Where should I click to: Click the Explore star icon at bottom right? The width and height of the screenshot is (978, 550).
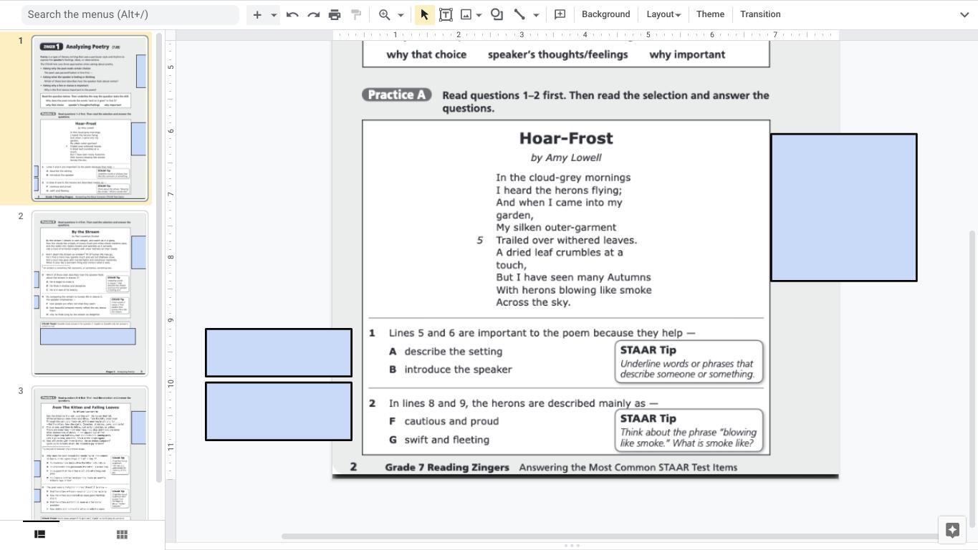(952, 530)
